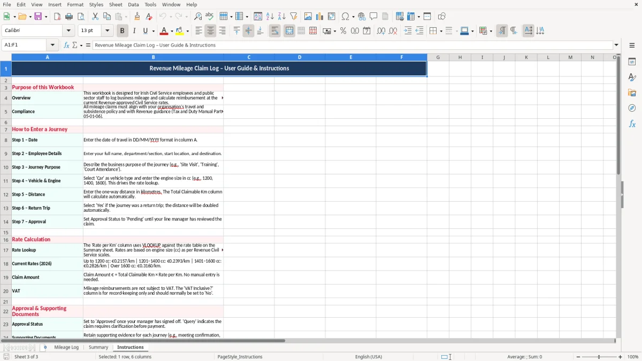Open the Sheet menu
The image size is (642, 361).
coord(116,4)
